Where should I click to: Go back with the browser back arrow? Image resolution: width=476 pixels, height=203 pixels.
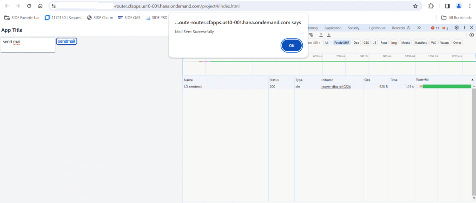coord(7,6)
